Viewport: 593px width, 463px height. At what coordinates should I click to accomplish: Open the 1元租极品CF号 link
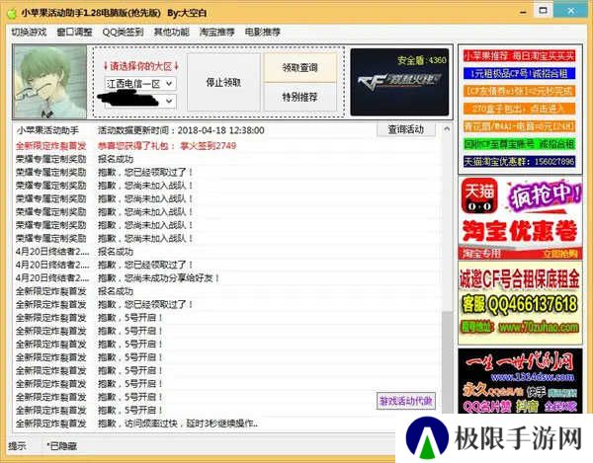point(519,73)
